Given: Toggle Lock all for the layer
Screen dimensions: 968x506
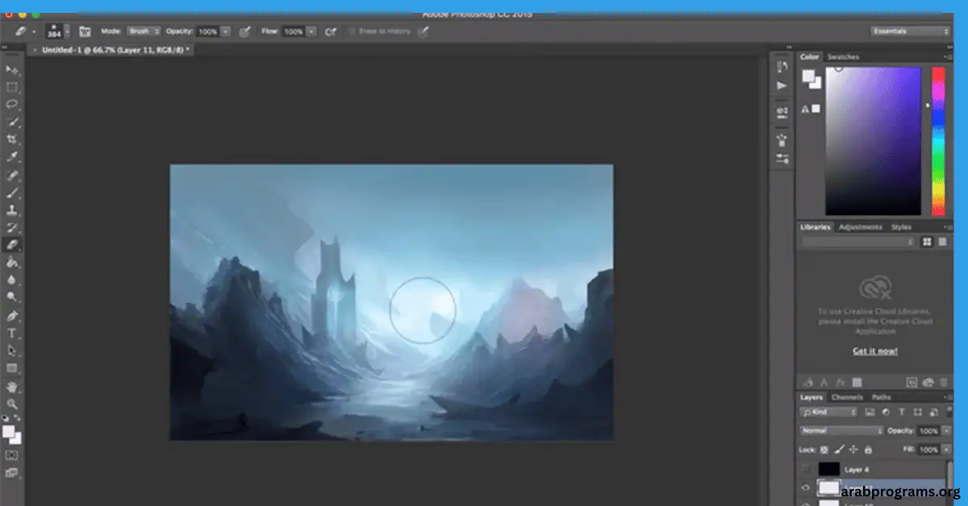Looking at the screenshot, I should tap(868, 450).
